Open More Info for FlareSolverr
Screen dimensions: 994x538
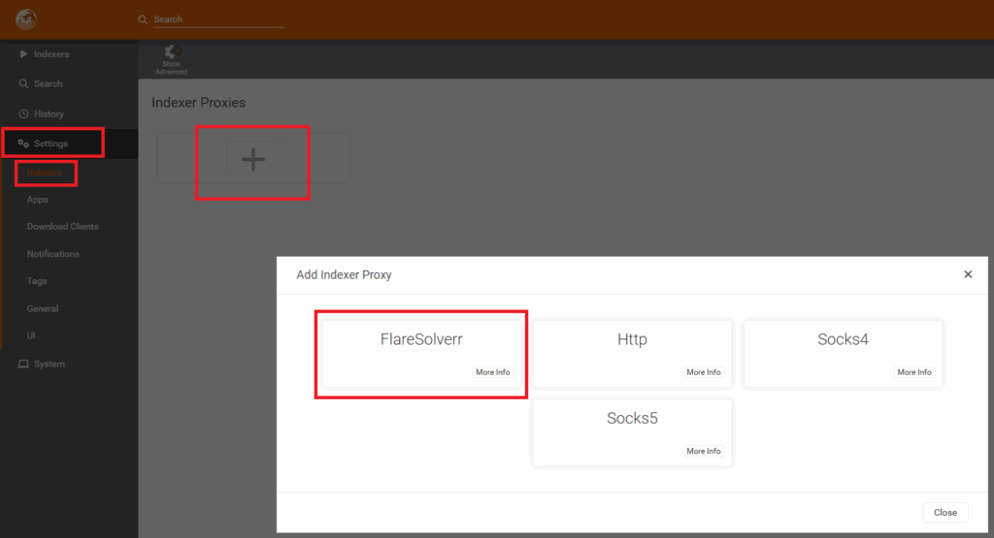tap(492, 372)
